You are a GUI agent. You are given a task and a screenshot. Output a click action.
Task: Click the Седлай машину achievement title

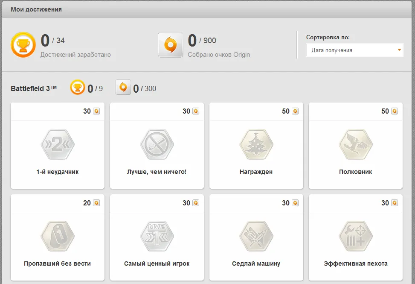[256, 264]
